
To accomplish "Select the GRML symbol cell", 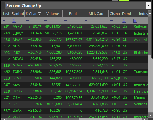I will pos(17,98).
